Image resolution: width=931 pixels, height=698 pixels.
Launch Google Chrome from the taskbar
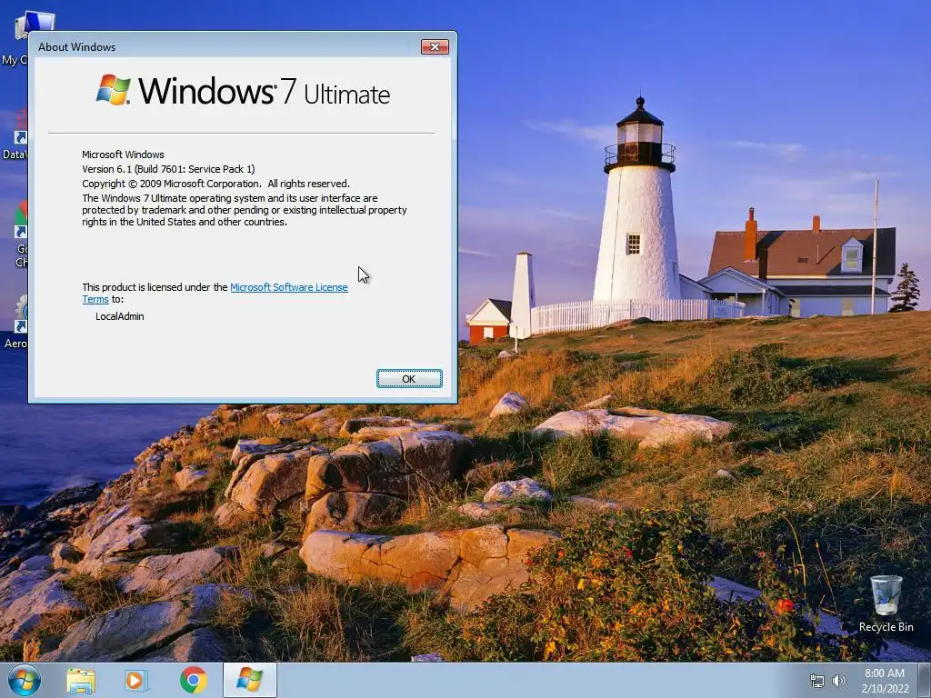coord(193,680)
